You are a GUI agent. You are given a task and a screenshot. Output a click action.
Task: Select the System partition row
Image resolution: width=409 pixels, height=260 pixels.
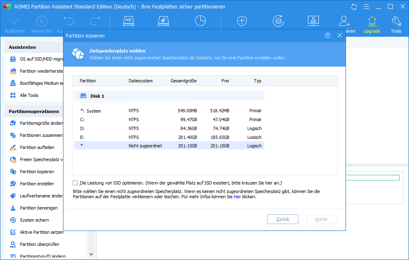coord(169,111)
